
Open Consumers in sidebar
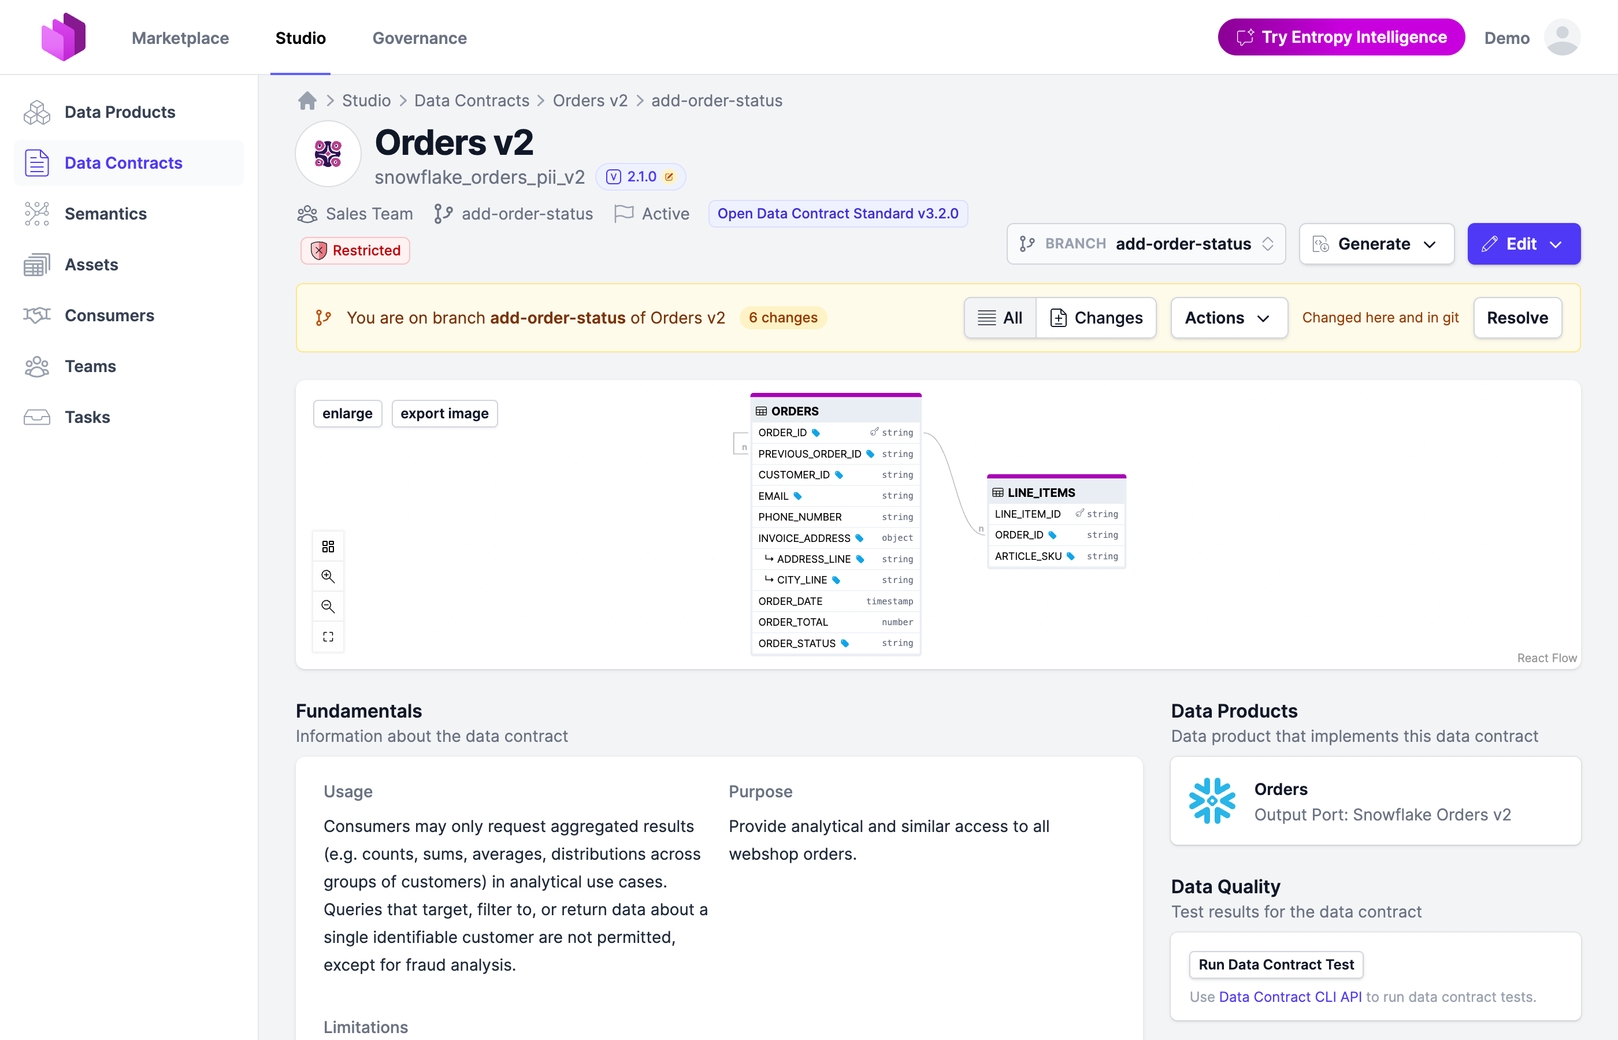click(x=128, y=315)
